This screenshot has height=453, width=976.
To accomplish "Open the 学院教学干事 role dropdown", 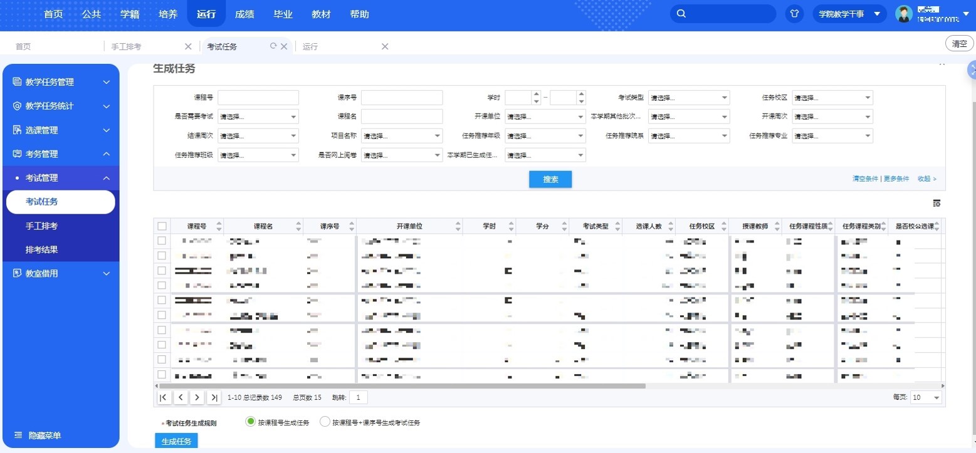I will coord(849,14).
